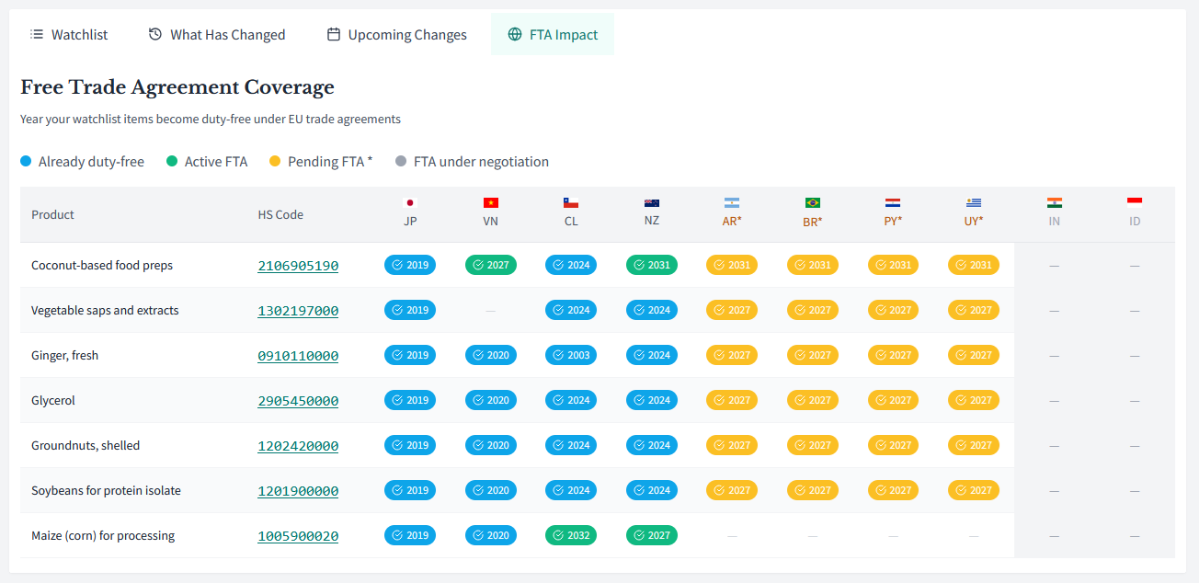Image resolution: width=1199 pixels, height=583 pixels.
Task: Click the New Zealand flag icon
Action: pos(652,203)
